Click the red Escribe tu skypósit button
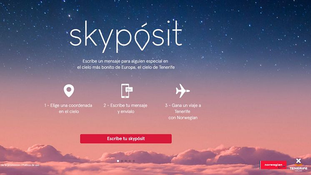 [x=126, y=139]
